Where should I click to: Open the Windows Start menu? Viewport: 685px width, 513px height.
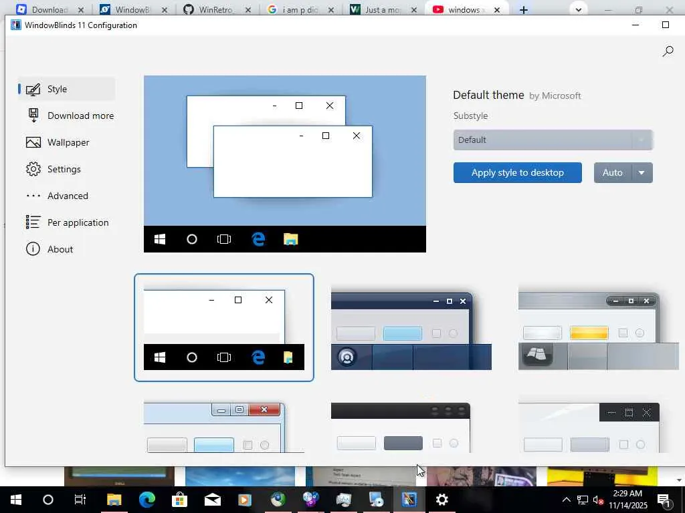click(16, 500)
